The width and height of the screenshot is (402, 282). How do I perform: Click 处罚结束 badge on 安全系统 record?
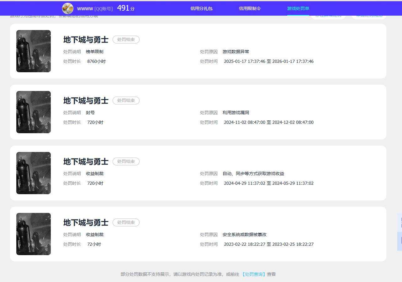click(126, 222)
